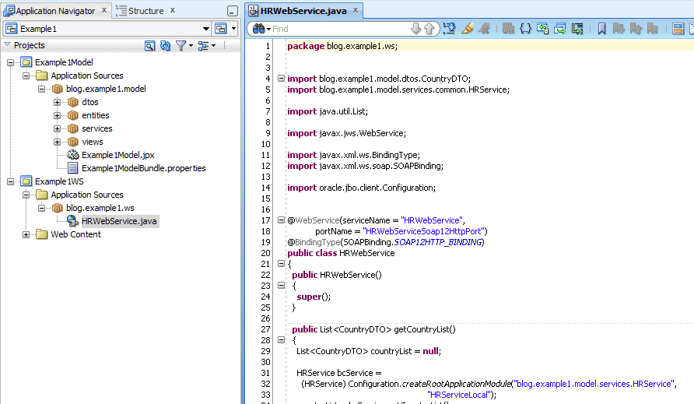This screenshot has height=404, width=694.
Task: Click the "HRServiceLocal" string literal
Action: tap(459, 395)
